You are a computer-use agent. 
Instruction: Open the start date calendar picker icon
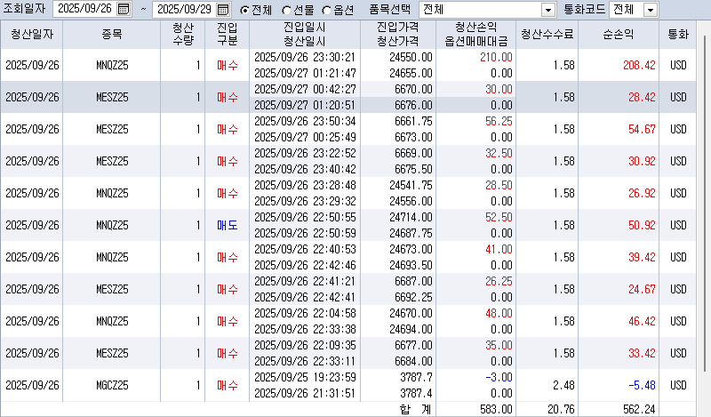pos(123,9)
